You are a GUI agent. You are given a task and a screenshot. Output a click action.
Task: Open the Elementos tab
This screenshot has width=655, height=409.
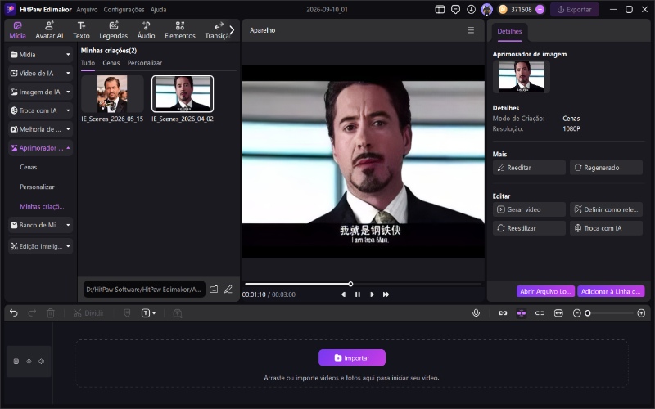180,30
